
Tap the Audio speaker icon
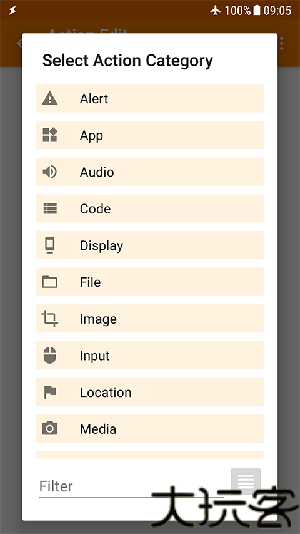(49, 172)
